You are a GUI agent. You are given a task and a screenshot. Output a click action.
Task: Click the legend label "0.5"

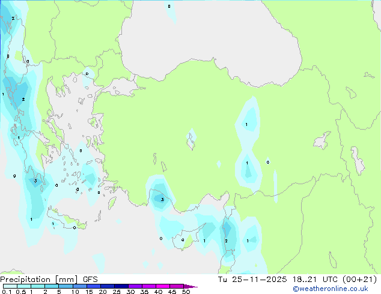click(21, 292)
